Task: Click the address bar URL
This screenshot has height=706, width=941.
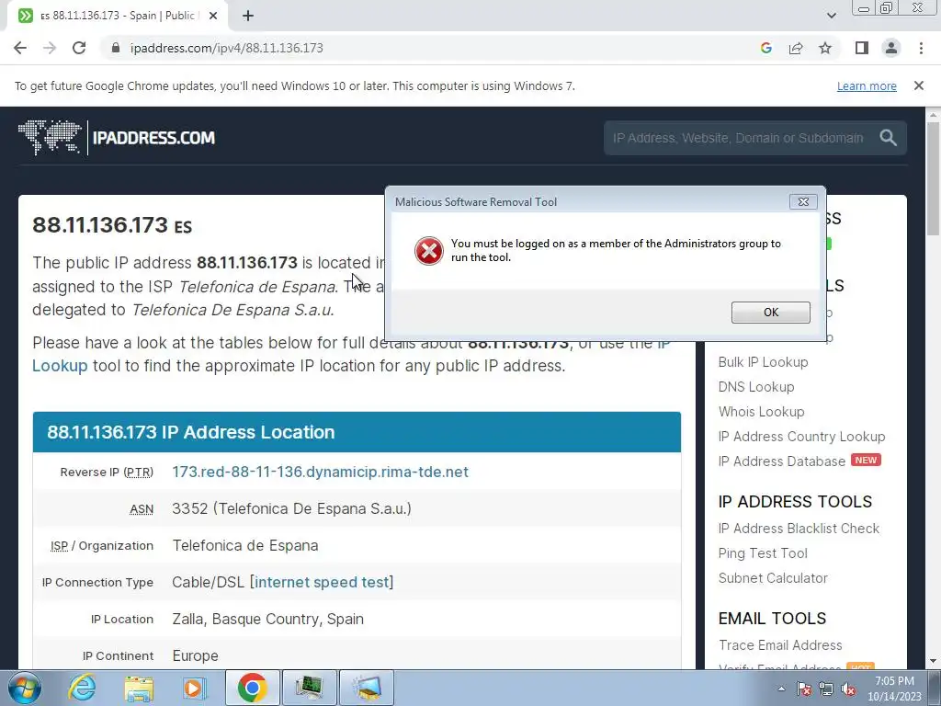Action: coord(227,48)
